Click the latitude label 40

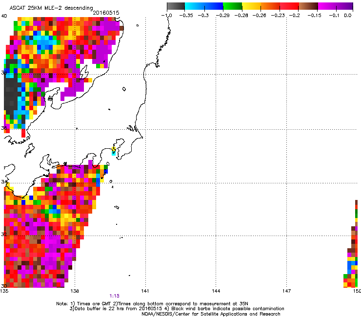coord(4,16)
